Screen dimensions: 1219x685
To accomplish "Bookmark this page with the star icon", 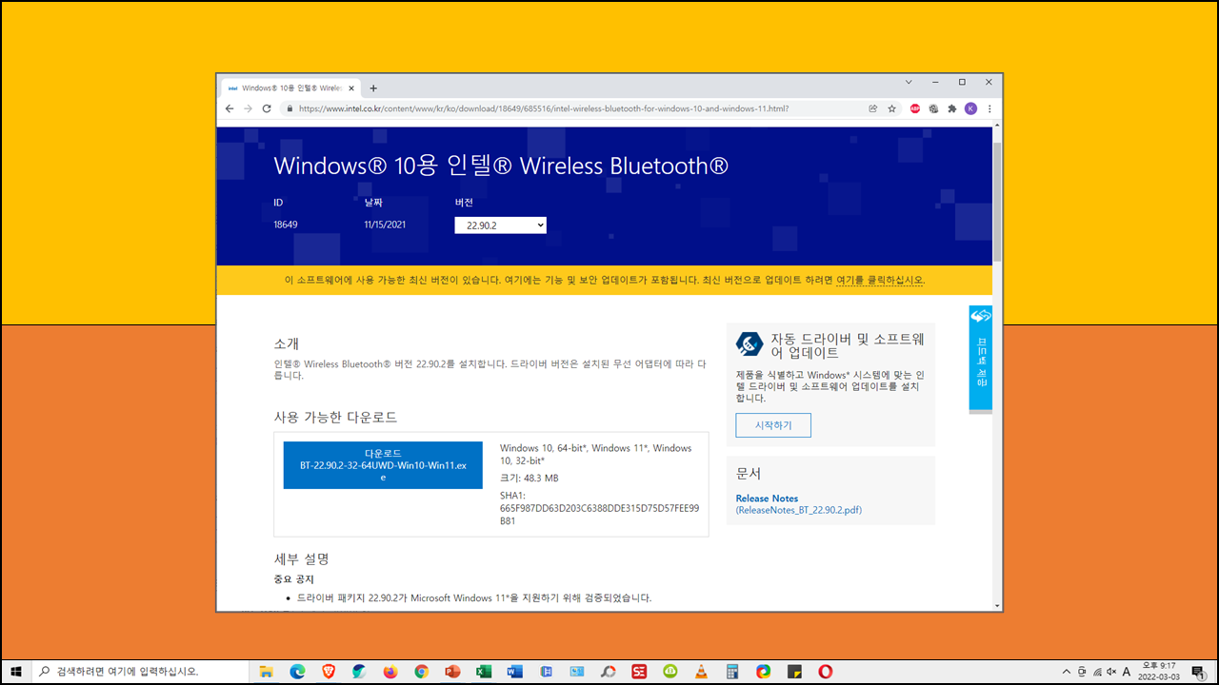I will (892, 108).
